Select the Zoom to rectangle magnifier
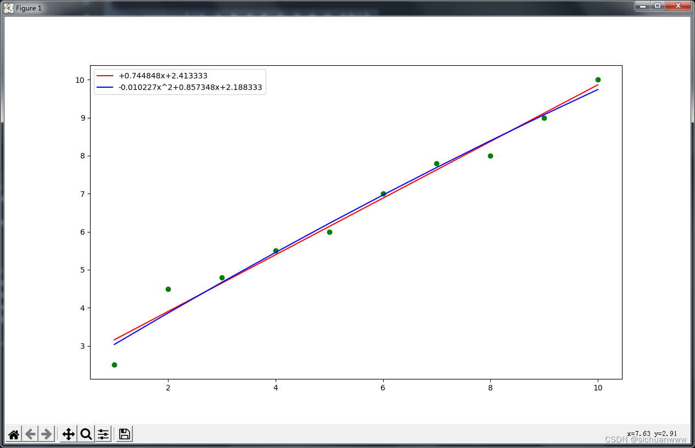695x448 pixels. 86,434
